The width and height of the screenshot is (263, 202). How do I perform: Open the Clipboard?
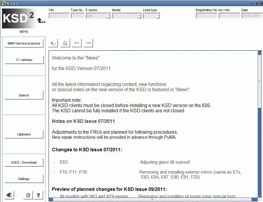click(x=24, y=134)
